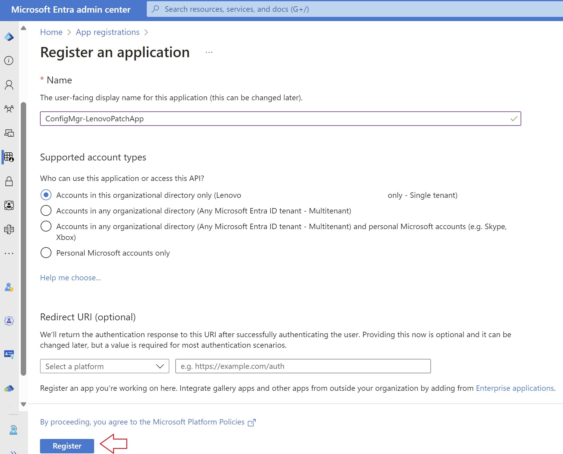This screenshot has height=454, width=563.
Task: Go to Home breadcrumb
Action: pyautogui.click(x=51, y=32)
